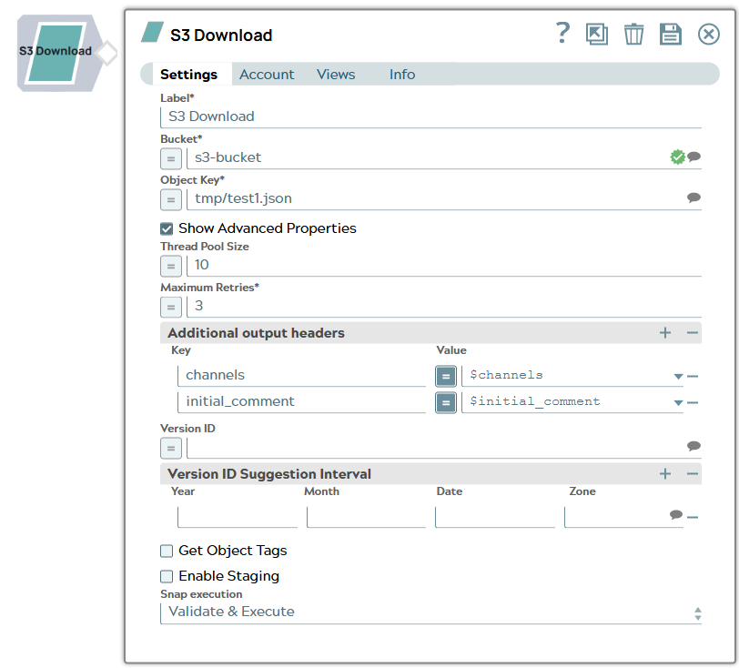The height and width of the screenshot is (668, 739).
Task: Remove the initial_comment header row
Action: coord(693,402)
